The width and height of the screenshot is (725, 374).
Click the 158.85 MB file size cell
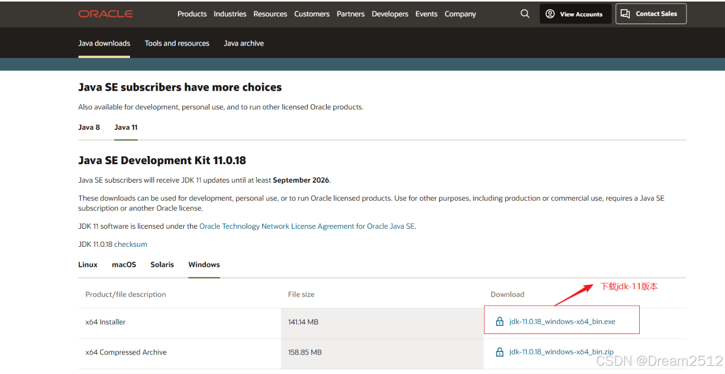(382, 353)
